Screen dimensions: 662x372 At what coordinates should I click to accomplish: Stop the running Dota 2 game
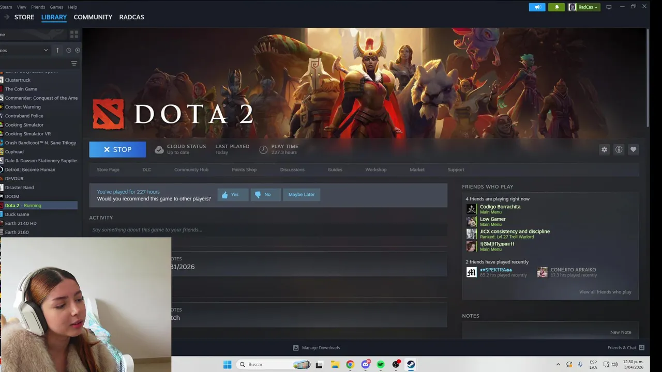(x=117, y=149)
